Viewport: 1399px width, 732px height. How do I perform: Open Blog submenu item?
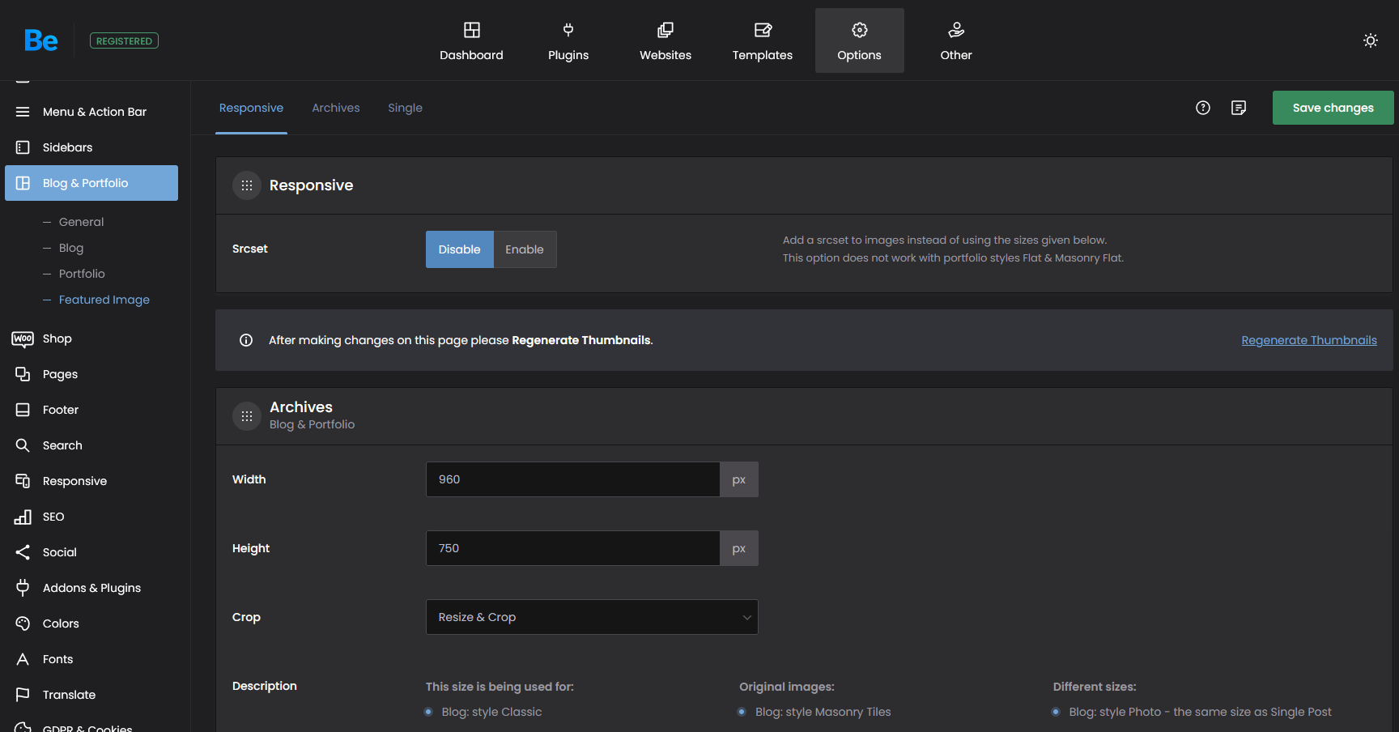click(71, 248)
